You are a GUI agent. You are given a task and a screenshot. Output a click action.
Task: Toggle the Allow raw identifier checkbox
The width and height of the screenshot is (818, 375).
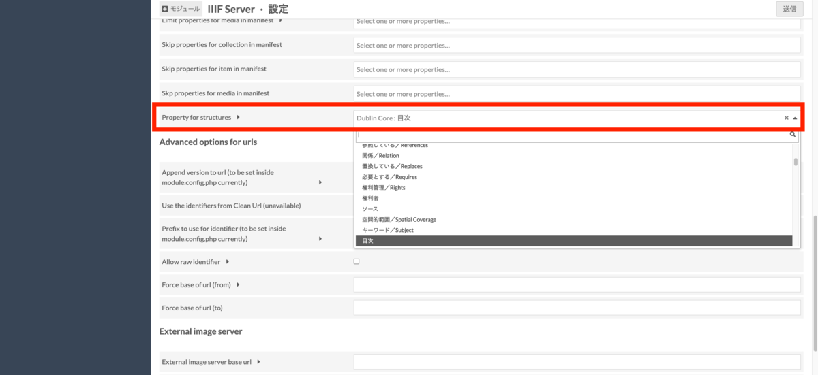[357, 261]
